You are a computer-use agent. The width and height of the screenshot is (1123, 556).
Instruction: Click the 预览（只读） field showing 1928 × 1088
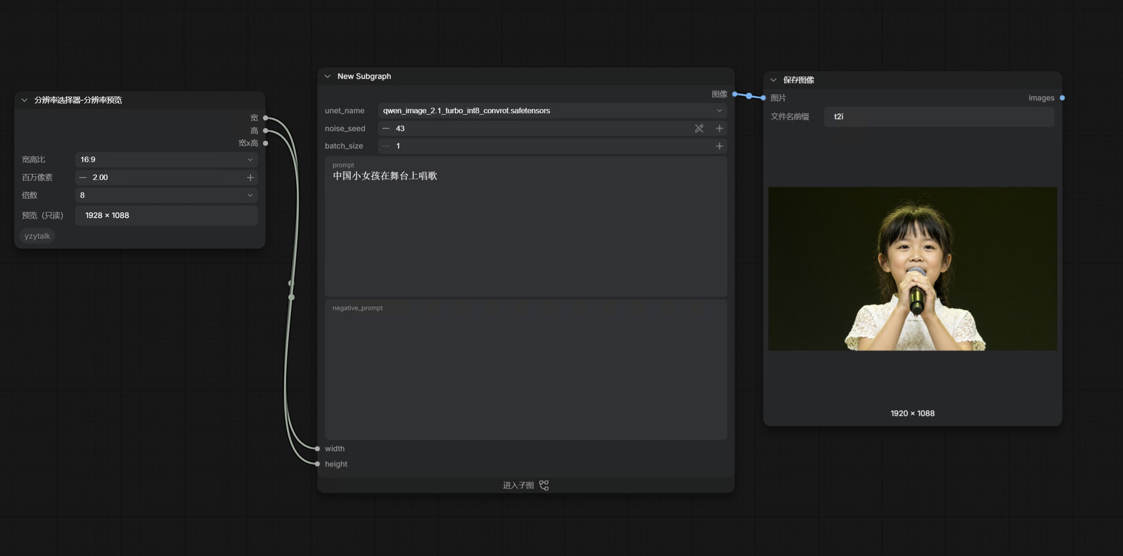pyautogui.click(x=166, y=215)
